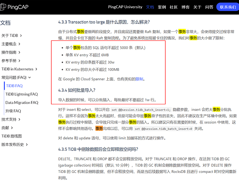
Task: Expand the 版本发布历史 chevron
Action: (x=27, y=144)
